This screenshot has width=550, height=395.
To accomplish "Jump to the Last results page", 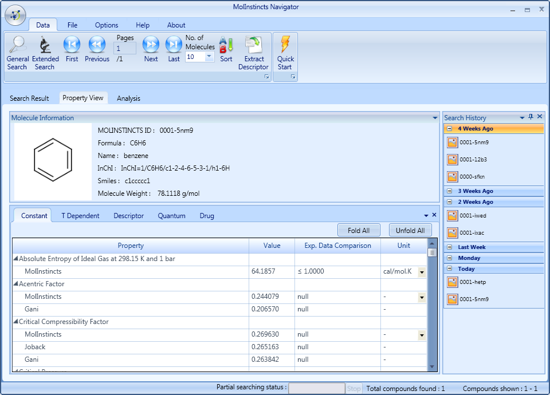I will pyautogui.click(x=174, y=49).
